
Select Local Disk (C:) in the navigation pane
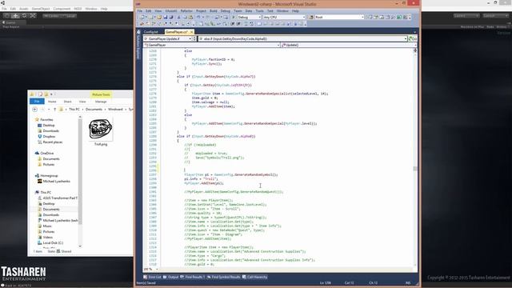tap(50, 243)
